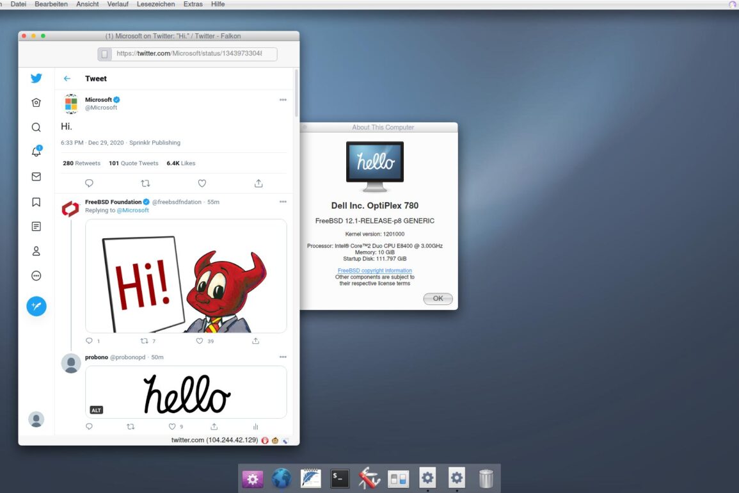The width and height of the screenshot is (739, 493).
Task: Expand more options on Microsoft tweet
Action: 283,100
